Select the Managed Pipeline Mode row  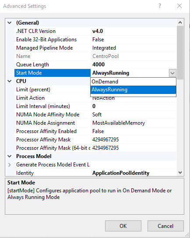(x=95, y=48)
